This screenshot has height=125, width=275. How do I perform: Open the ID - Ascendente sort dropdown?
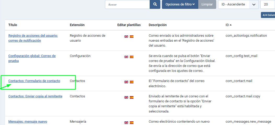click(x=238, y=4)
